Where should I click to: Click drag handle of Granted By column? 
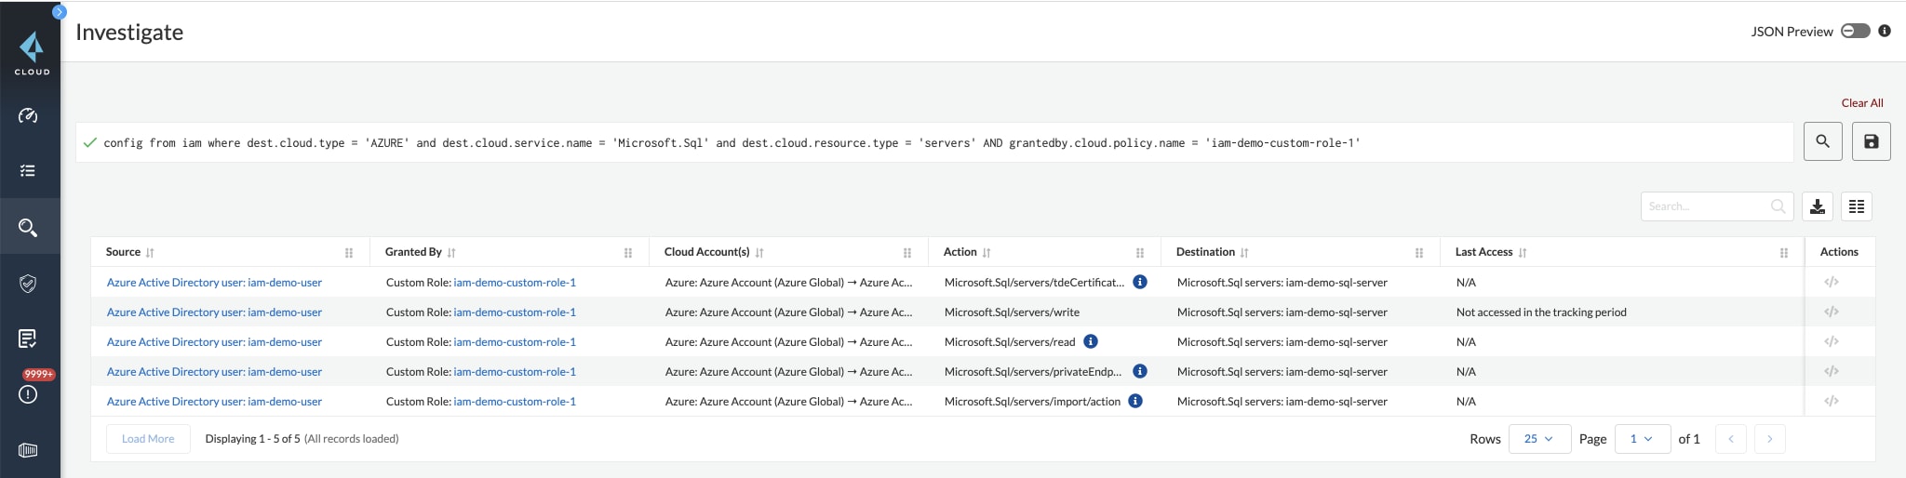pyautogui.click(x=628, y=253)
